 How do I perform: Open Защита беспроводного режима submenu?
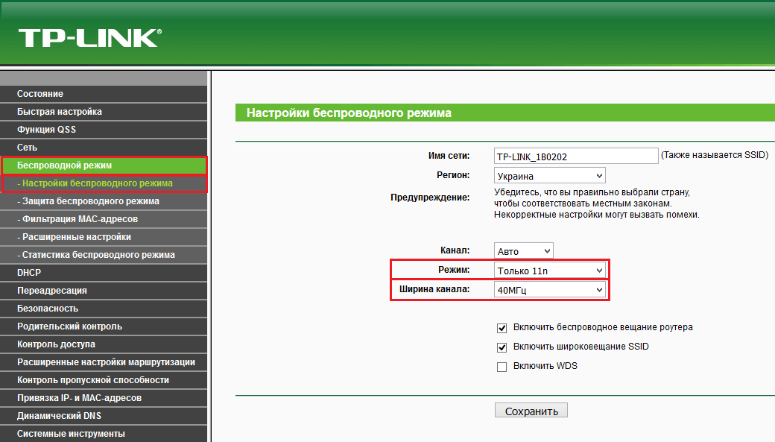(x=104, y=201)
